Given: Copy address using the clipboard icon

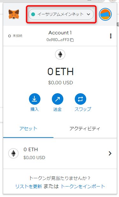Looking at the screenshot, I should (x=72, y=40).
